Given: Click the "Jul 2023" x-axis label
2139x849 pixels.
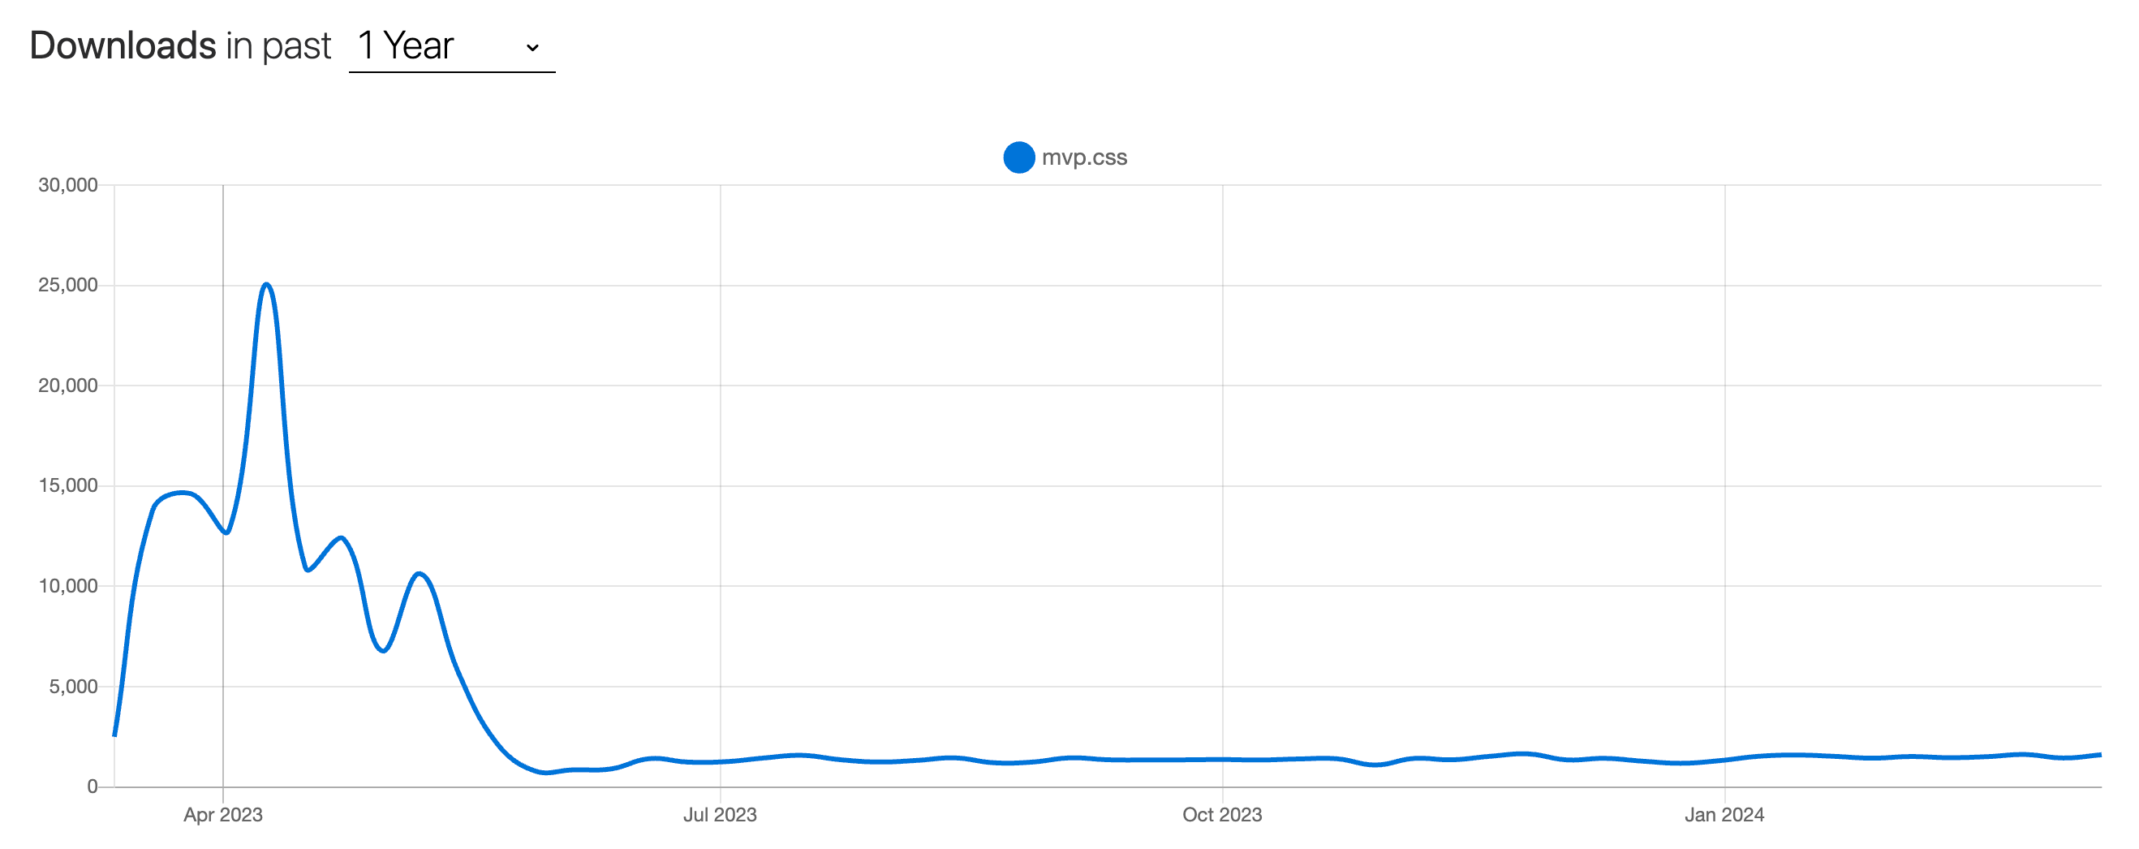Looking at the screenshot, I should click(x=720, y=815).
